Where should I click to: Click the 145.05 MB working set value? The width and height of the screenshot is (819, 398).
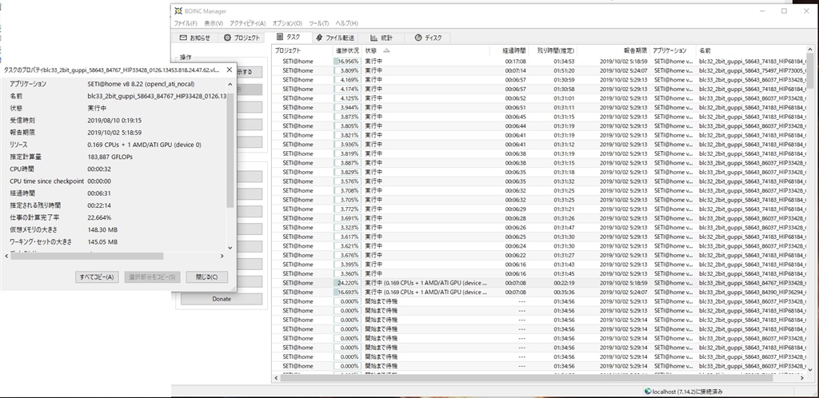coord(102,242)
